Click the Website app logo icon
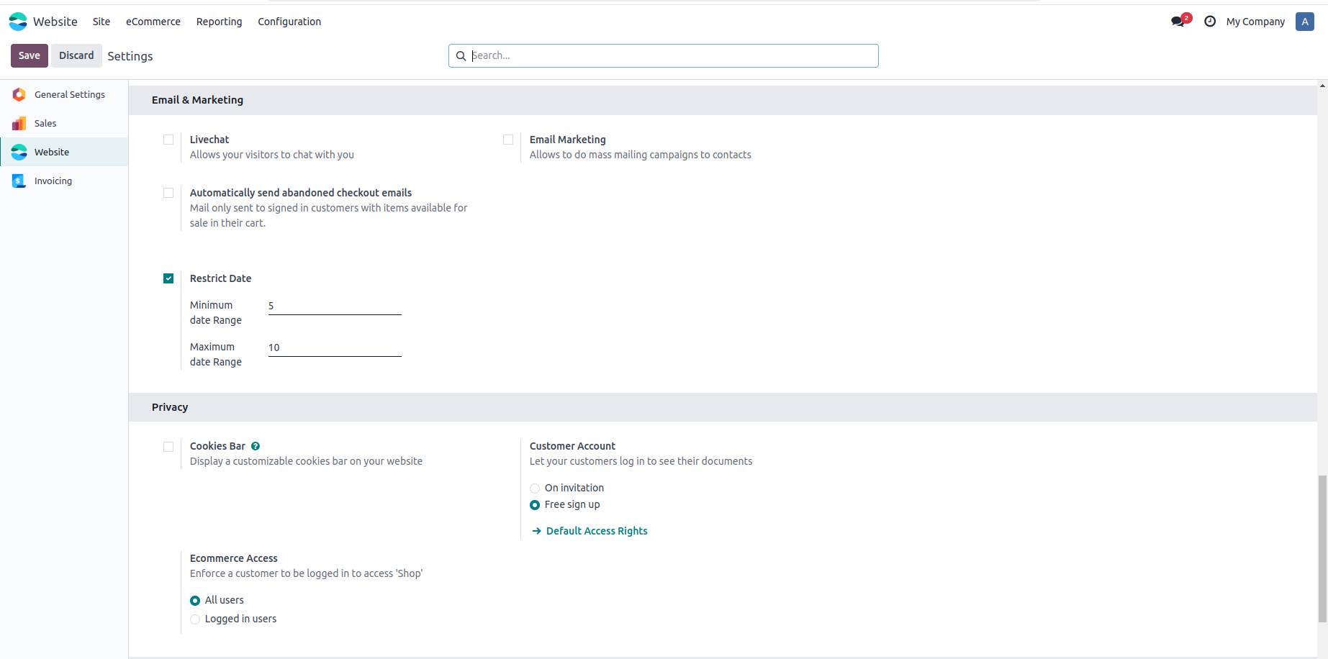Viewport: 1328px width, 659px height. (x=18, y=22)
